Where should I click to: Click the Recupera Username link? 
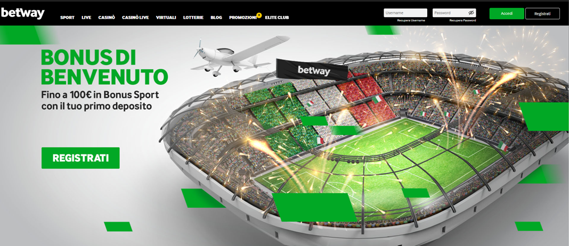tap(411, 21)
